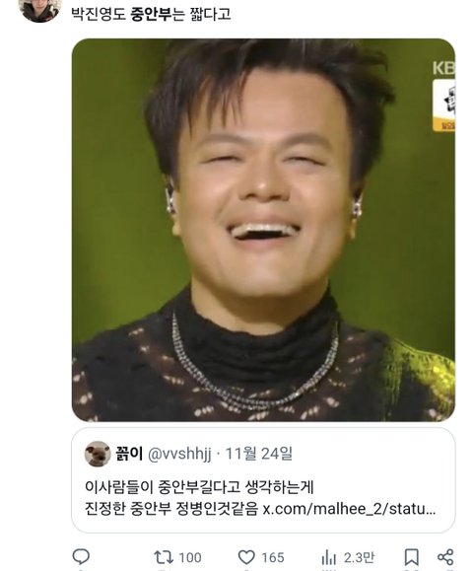Click the 꿈이 display name

click(129, 454)
